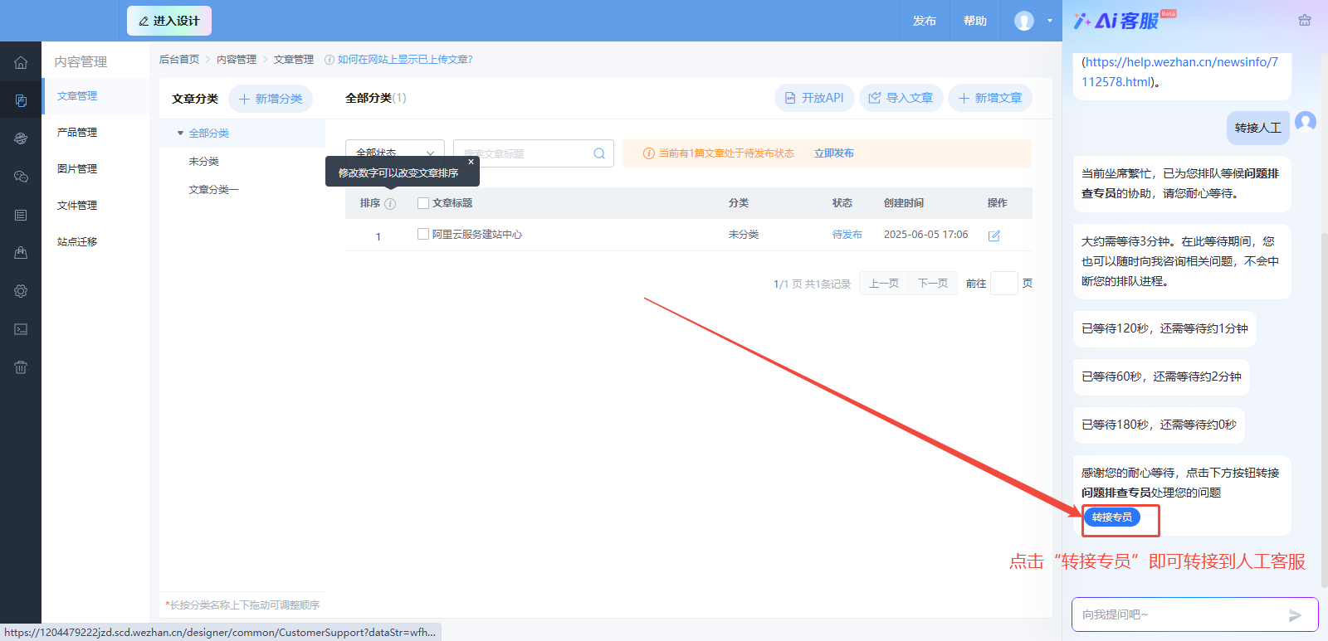Open 站点迁移 in the side menu
The image size is (1328, 641).
click(x=77, y=242)
